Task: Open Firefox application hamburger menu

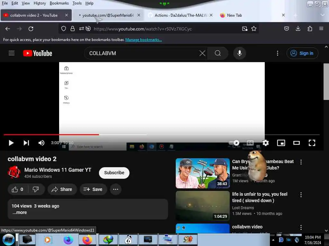Action: coord(321,29)
